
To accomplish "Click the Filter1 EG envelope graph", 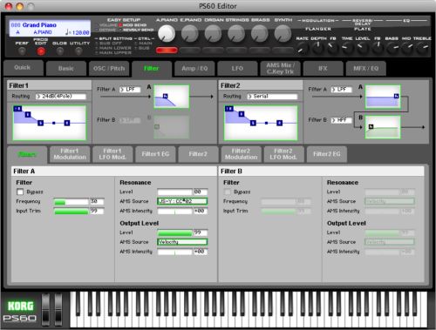I will click(50, 123).
